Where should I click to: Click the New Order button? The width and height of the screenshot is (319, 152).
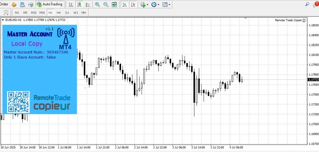[x=4, y=4]
